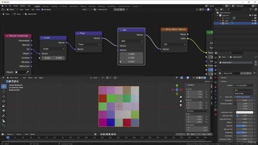Open the Global transform orientation dropdown
The image size is (258, 145).
95,78
